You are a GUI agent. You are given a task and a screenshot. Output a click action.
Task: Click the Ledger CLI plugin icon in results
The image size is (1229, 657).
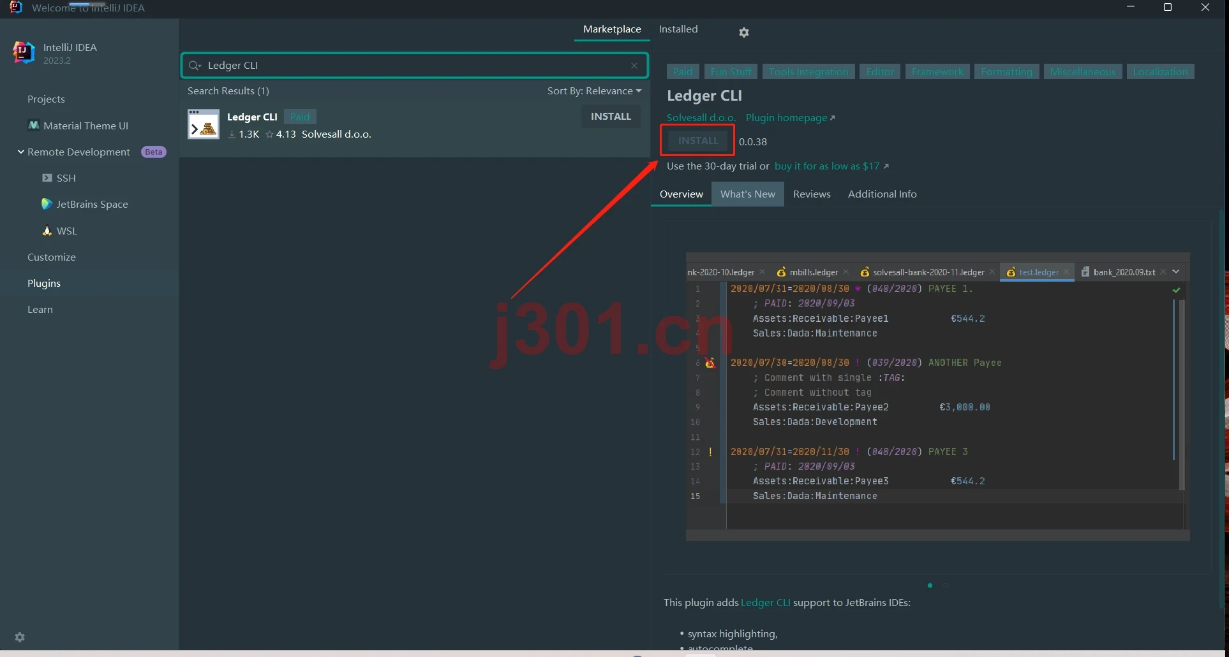204,124
